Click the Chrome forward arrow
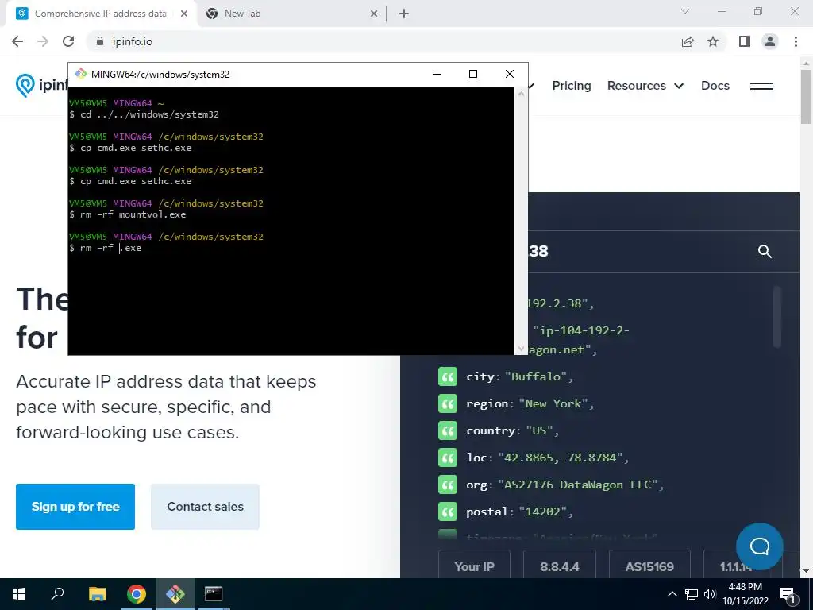 (x=43, y=41)
